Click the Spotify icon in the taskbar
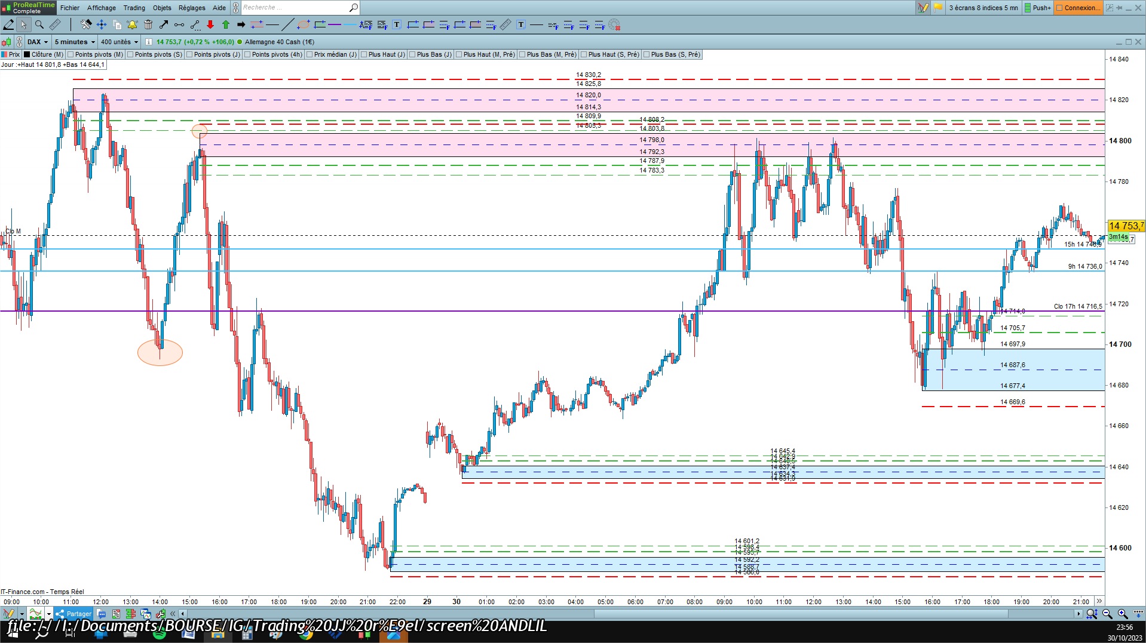Viewport: 1146px width, 643px height. coord(160,635)
